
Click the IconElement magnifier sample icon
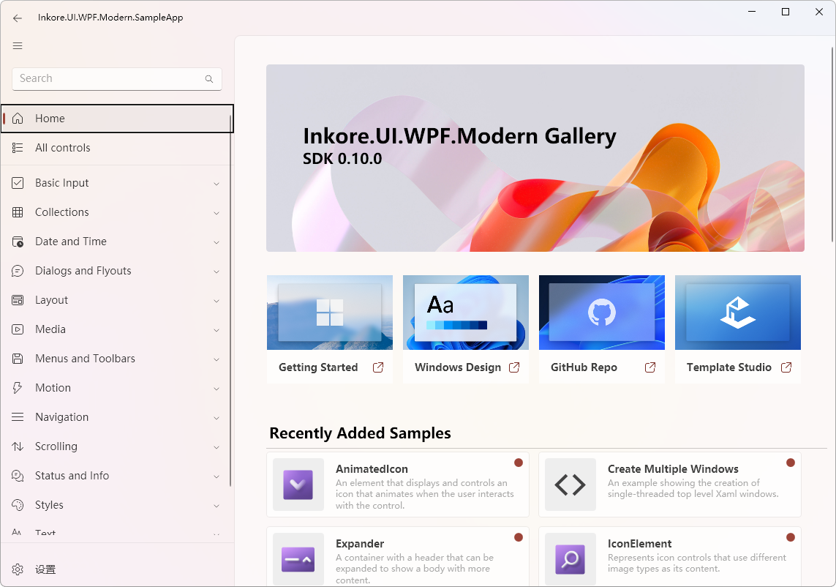click(x=570, y=559)
